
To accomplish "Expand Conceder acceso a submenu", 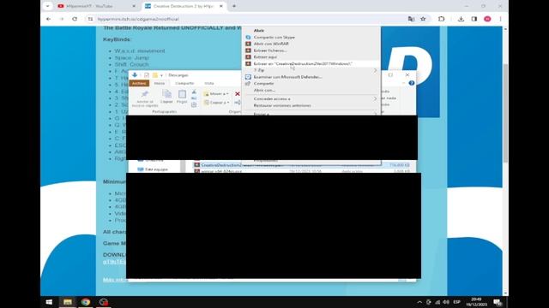I will (311, 99).
